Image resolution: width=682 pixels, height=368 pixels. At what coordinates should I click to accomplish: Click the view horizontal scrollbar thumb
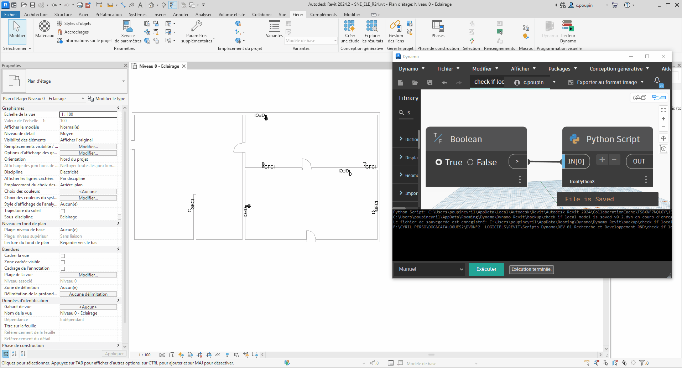click(x=431, y=355)
